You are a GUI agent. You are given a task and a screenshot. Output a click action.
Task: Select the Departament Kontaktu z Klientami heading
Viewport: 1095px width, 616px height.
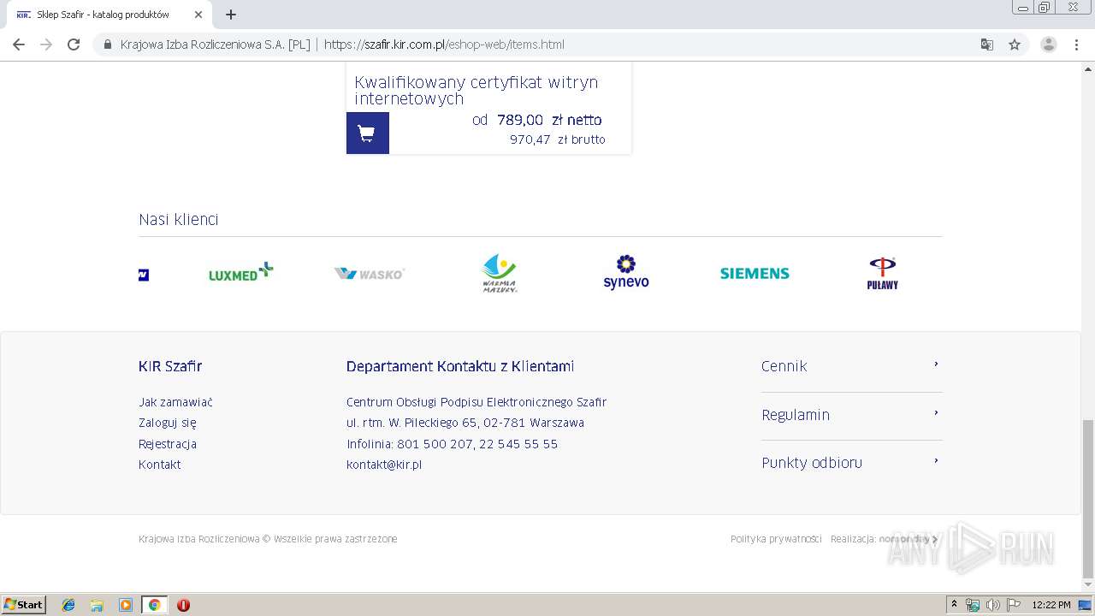[x=460, y=366]
